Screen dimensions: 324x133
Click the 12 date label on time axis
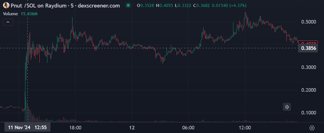(x=132, y=128)
